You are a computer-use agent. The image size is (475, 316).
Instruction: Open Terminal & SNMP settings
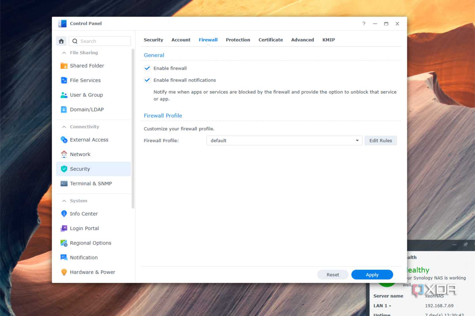(x=94, y=184)
